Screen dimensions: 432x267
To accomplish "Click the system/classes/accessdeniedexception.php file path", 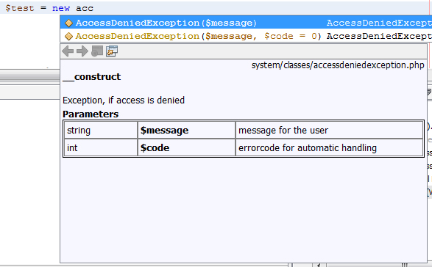I will click(338, 65).
